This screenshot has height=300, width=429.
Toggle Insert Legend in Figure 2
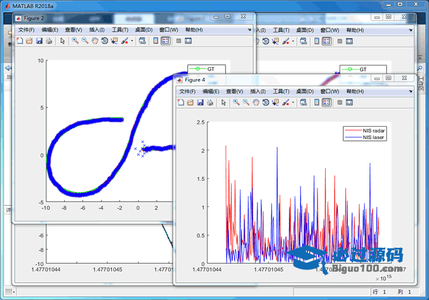coord(166,41)
